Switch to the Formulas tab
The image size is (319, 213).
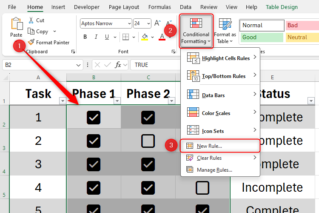[x=159, y=7]
